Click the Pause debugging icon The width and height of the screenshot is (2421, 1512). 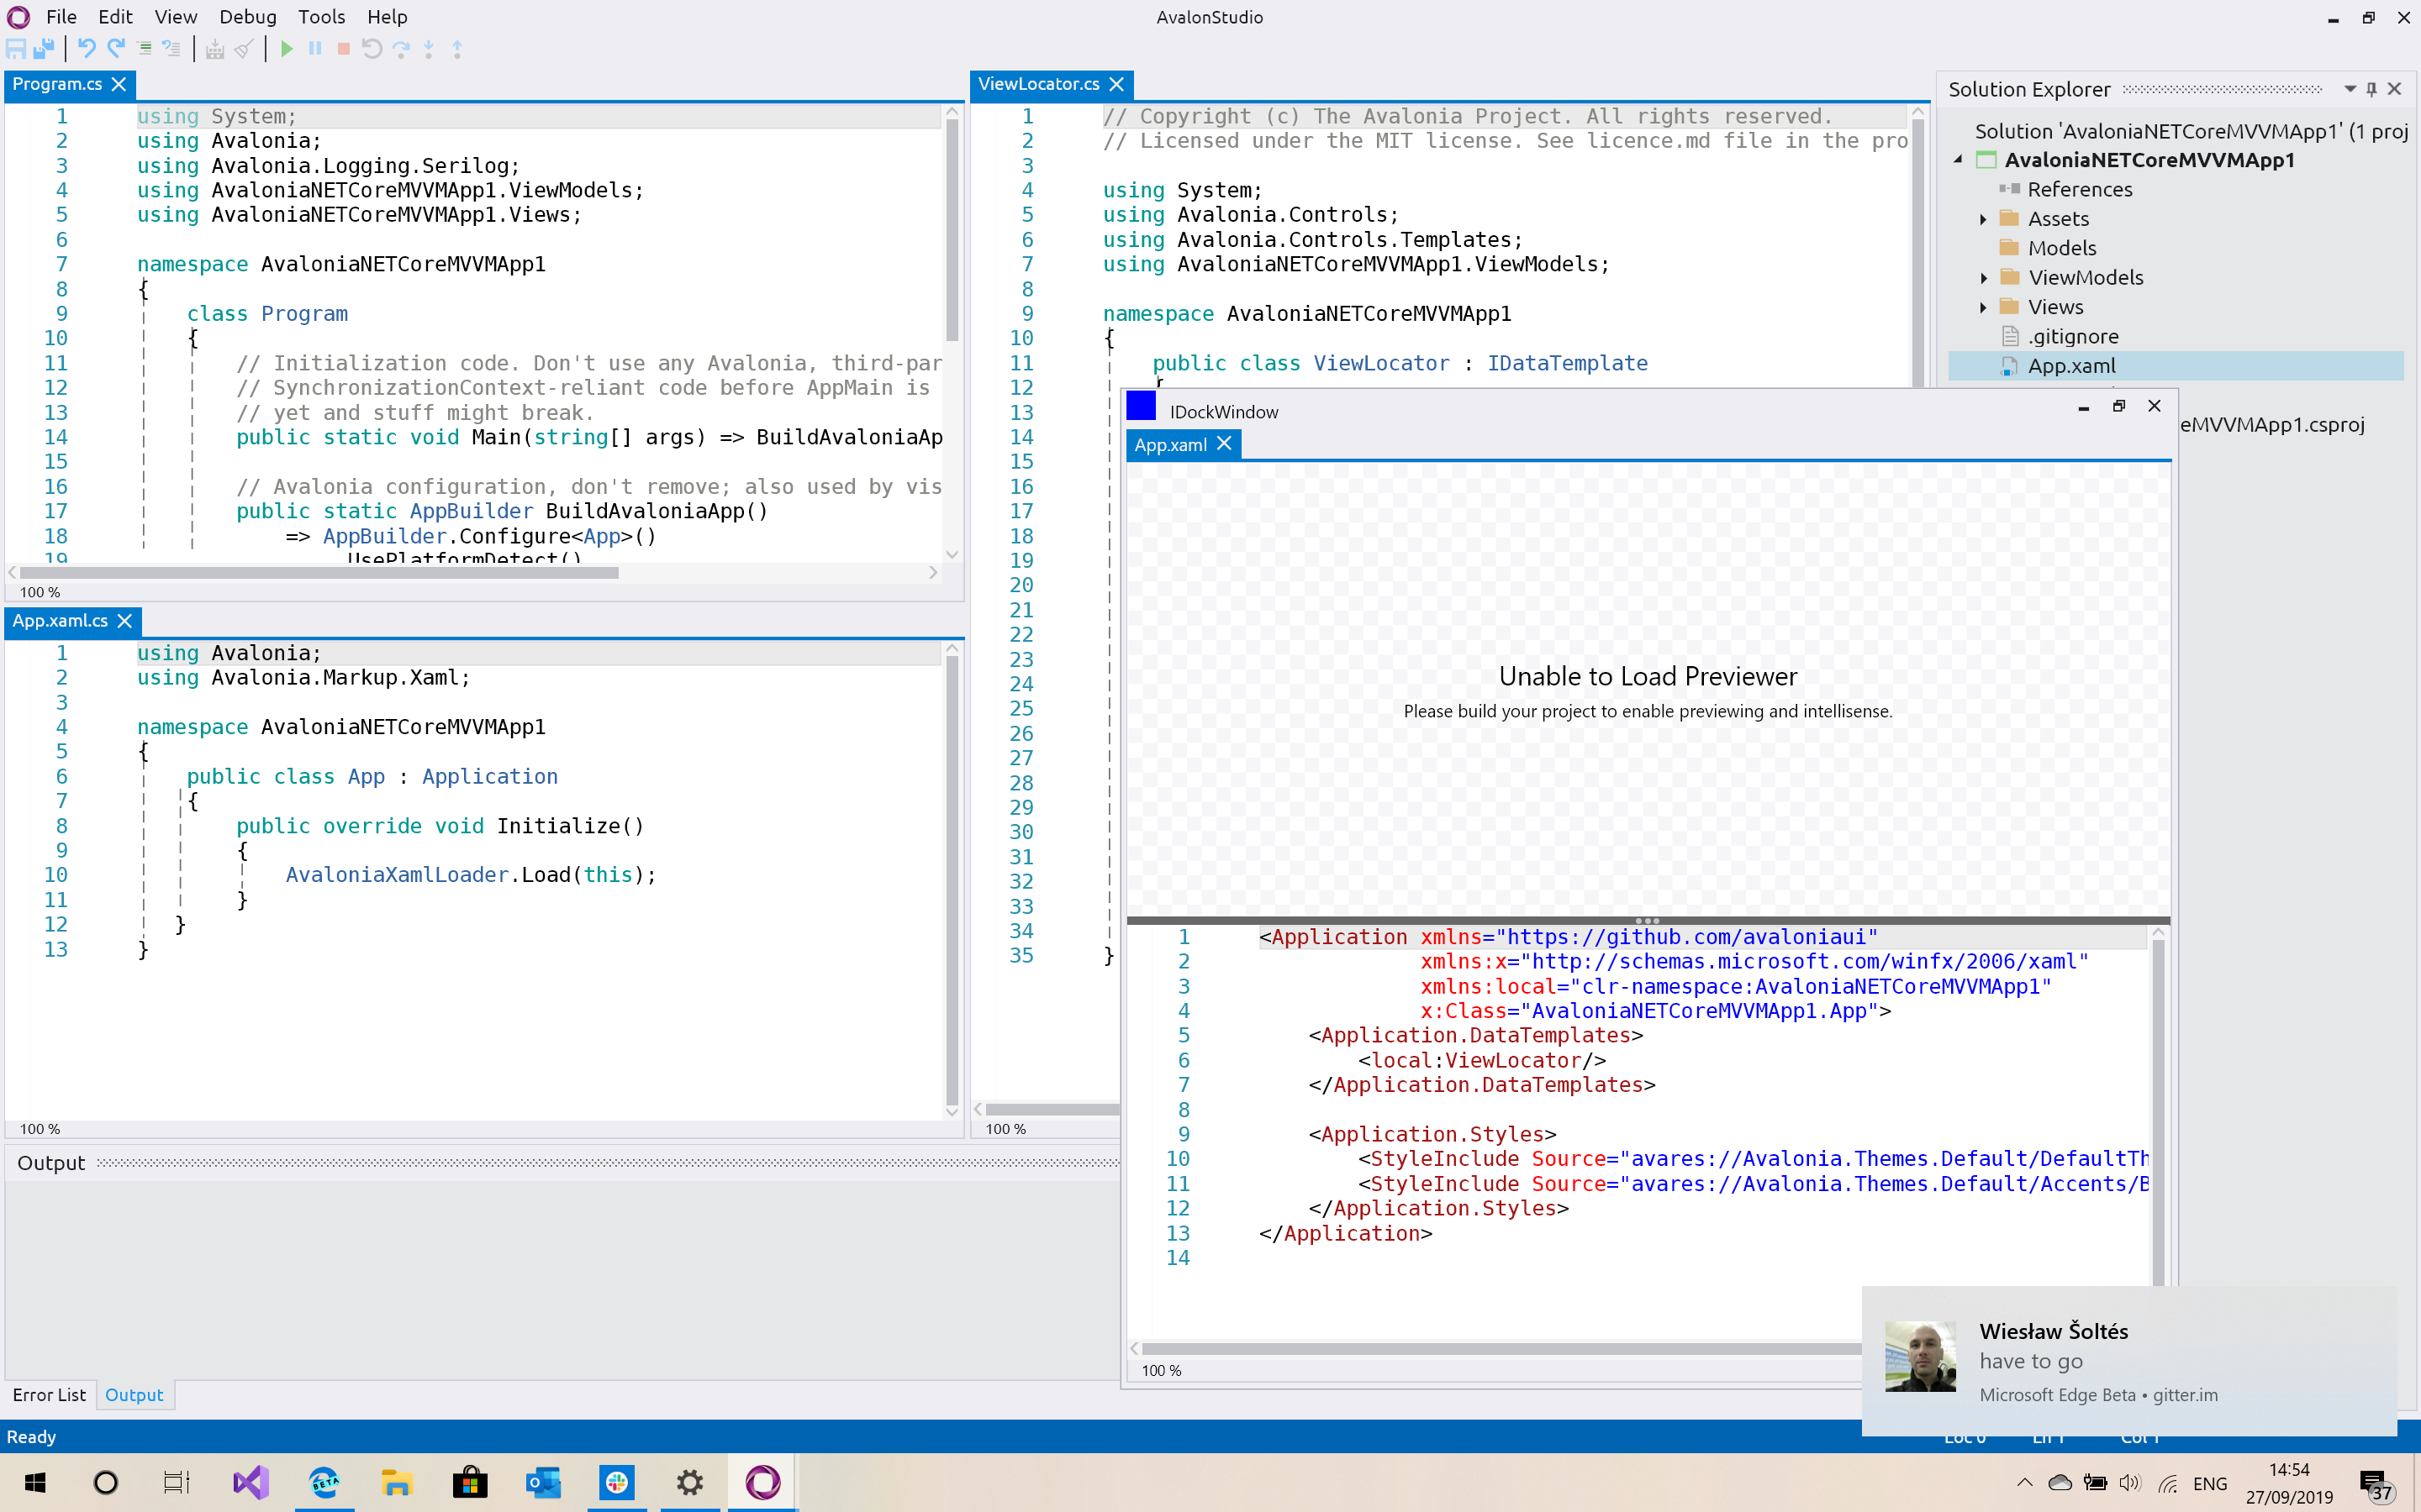(x=315, y=48)
